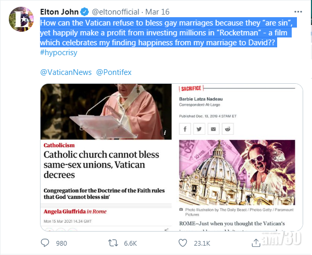Click the info icon on pope photo
The width and height of the screenshot is (312, 255).
point(165,133)
